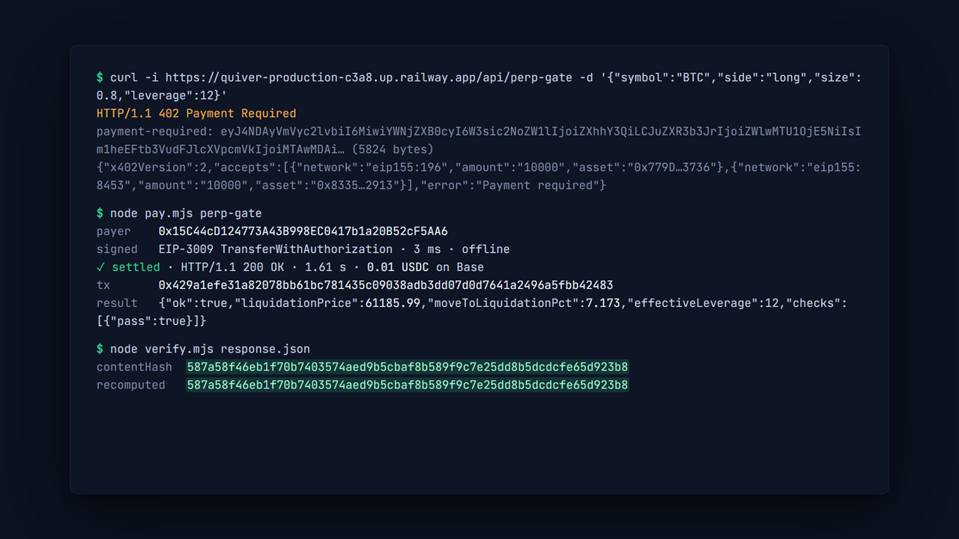Click the x402Version JSON response line
Image resolution: width=959 pixels, height=539 pixels.
tap(479, 176)
